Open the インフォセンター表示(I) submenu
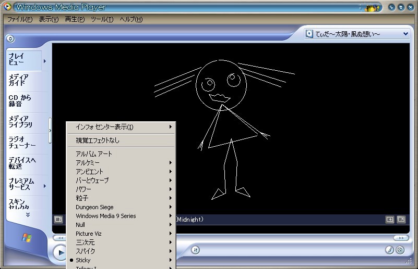418x269 pixels. (121, 127)
